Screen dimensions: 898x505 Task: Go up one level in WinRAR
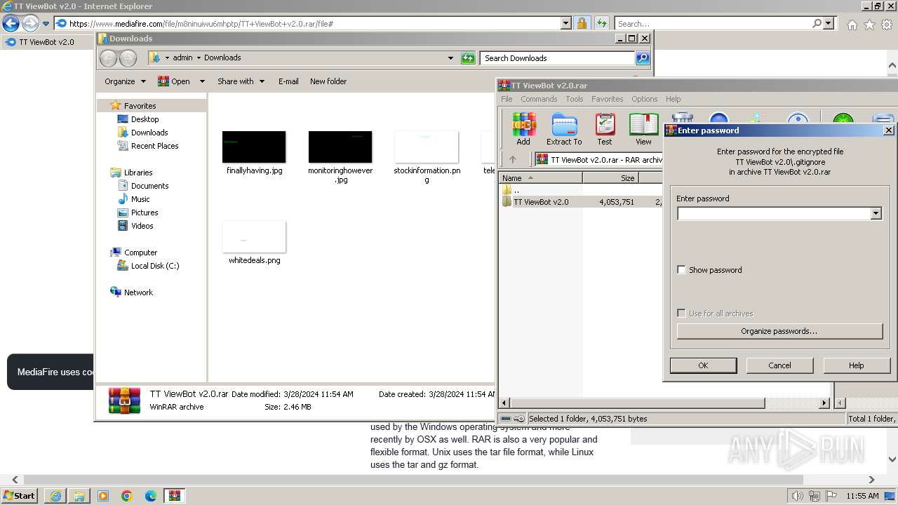click(513, 160)
